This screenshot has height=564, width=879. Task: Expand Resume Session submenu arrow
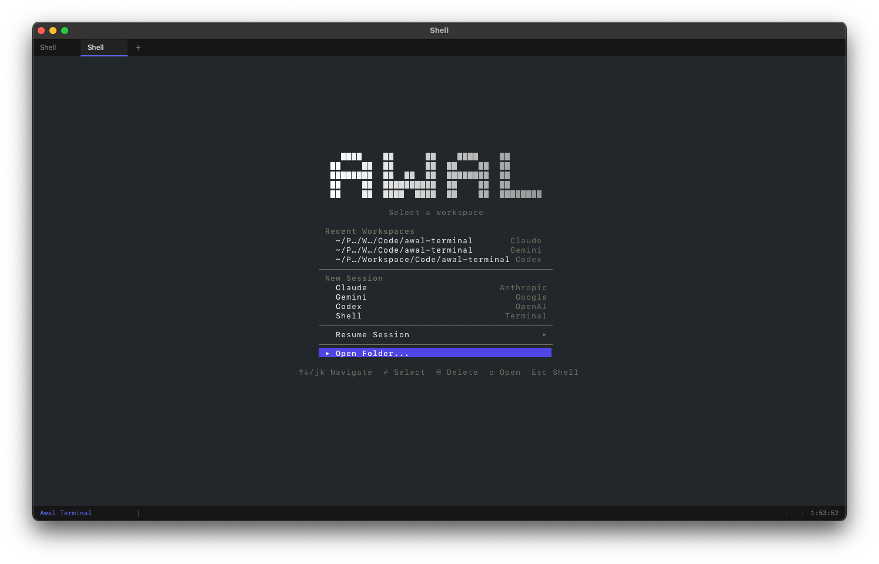pos(544,335)
